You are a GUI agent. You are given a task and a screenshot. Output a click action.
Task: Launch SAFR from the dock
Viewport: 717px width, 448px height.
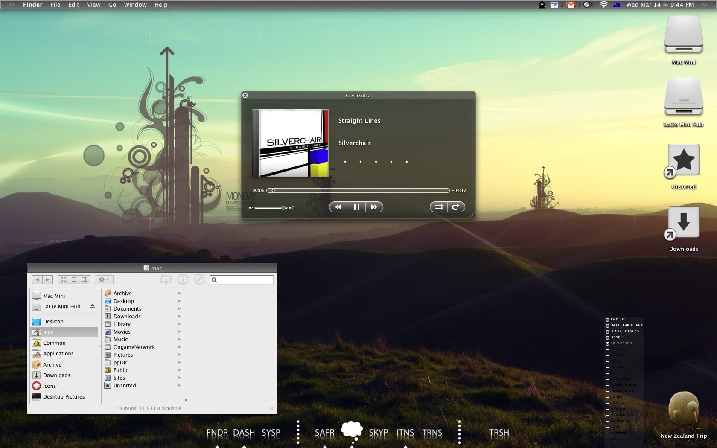(x=325, y=433)
